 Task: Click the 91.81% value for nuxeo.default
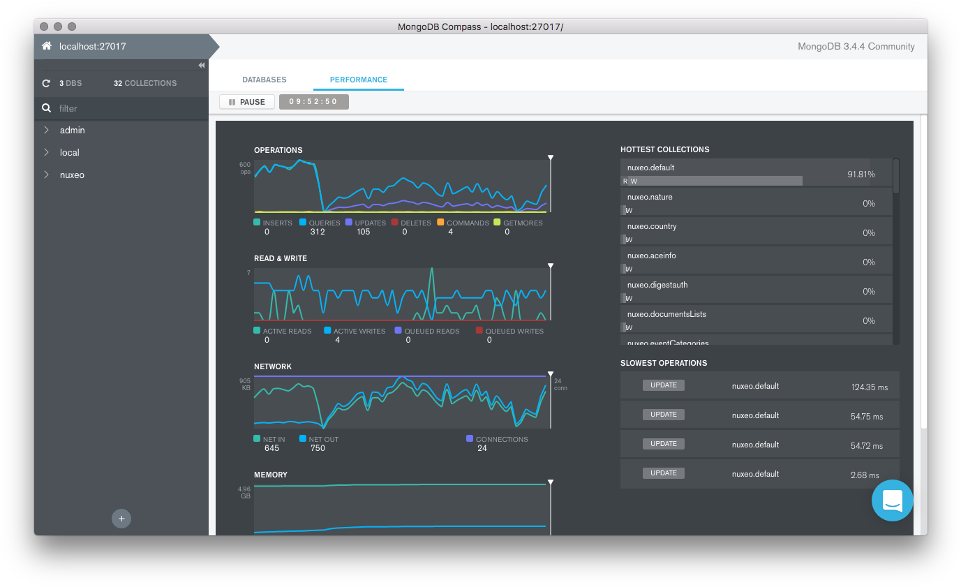coord(861,174)
